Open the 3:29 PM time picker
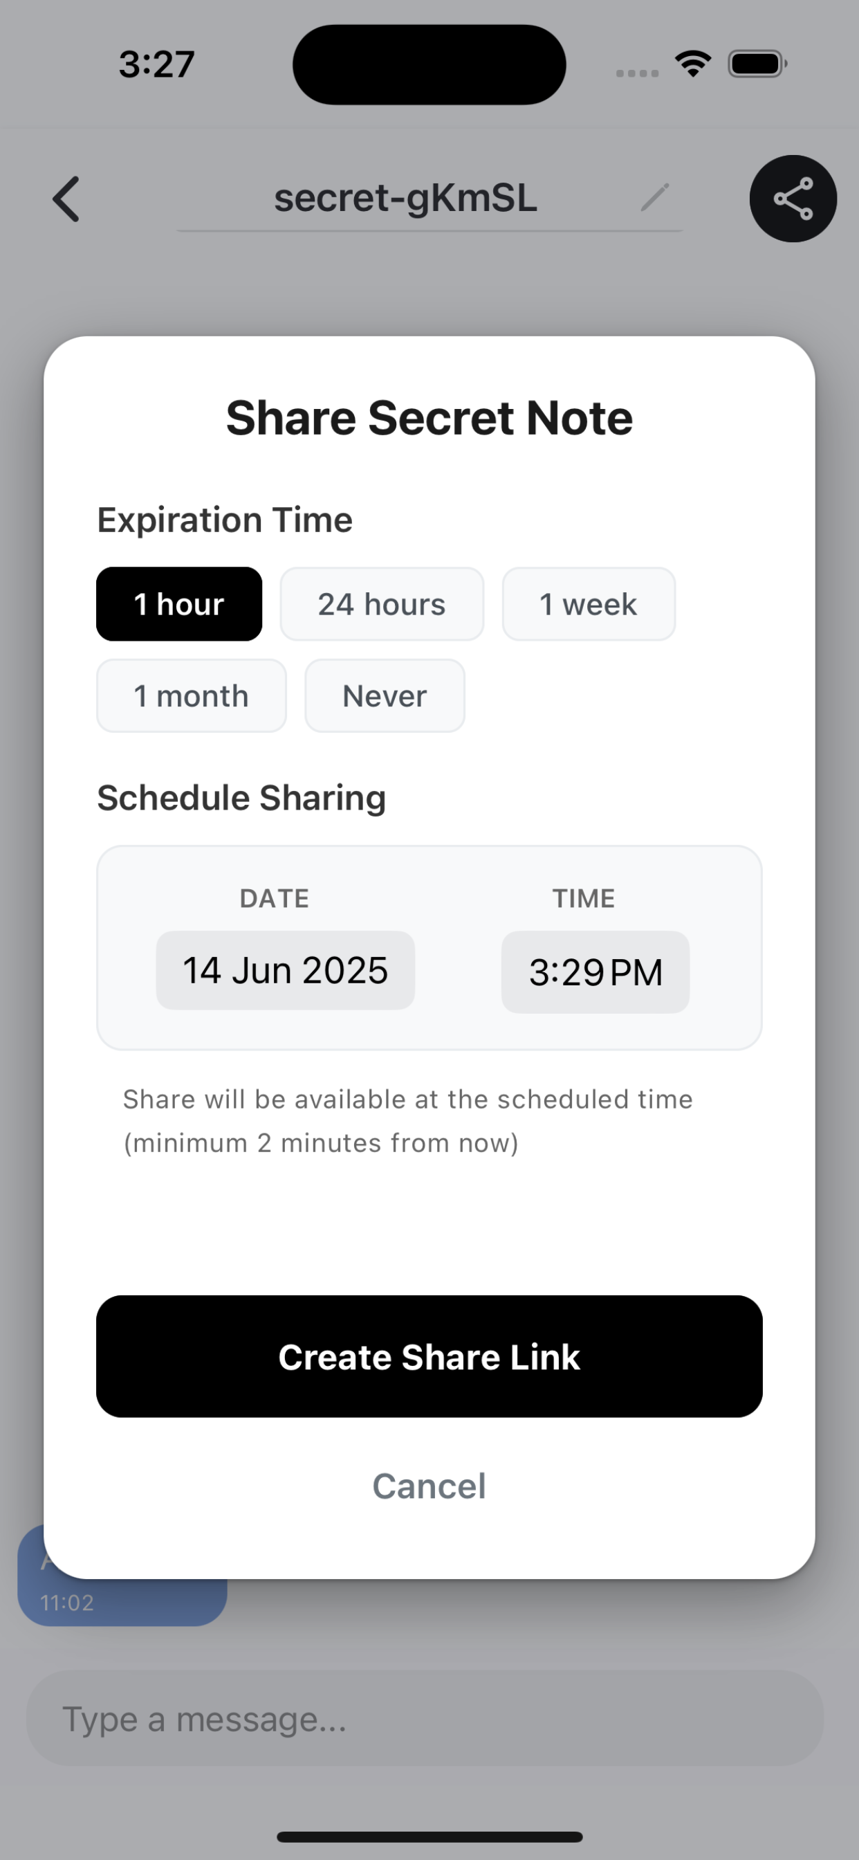This screenshot has height=1860, width=859. [x=595, y=972]
